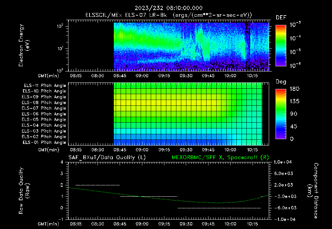Click the 135 value on Deg scale

[294, 102]
